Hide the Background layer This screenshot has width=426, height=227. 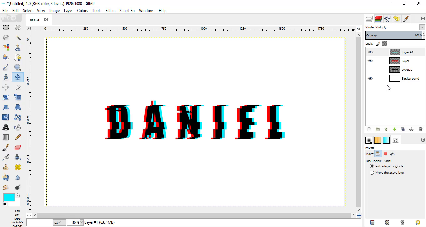tap(370, 78)
